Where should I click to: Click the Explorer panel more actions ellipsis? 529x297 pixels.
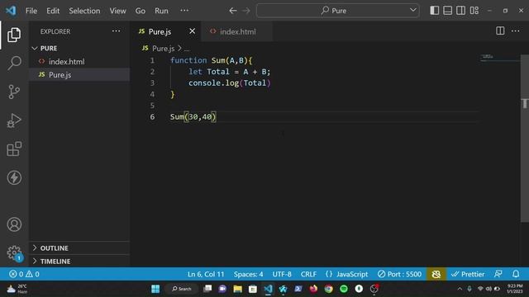tap(116, 31)
